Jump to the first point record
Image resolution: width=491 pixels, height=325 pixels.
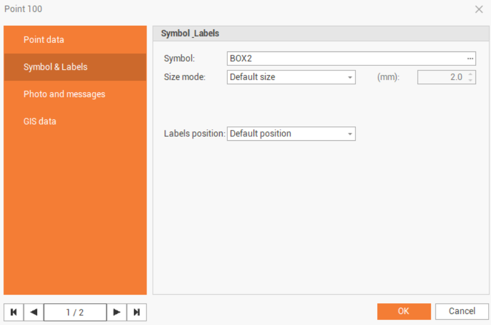click(14, 312)
